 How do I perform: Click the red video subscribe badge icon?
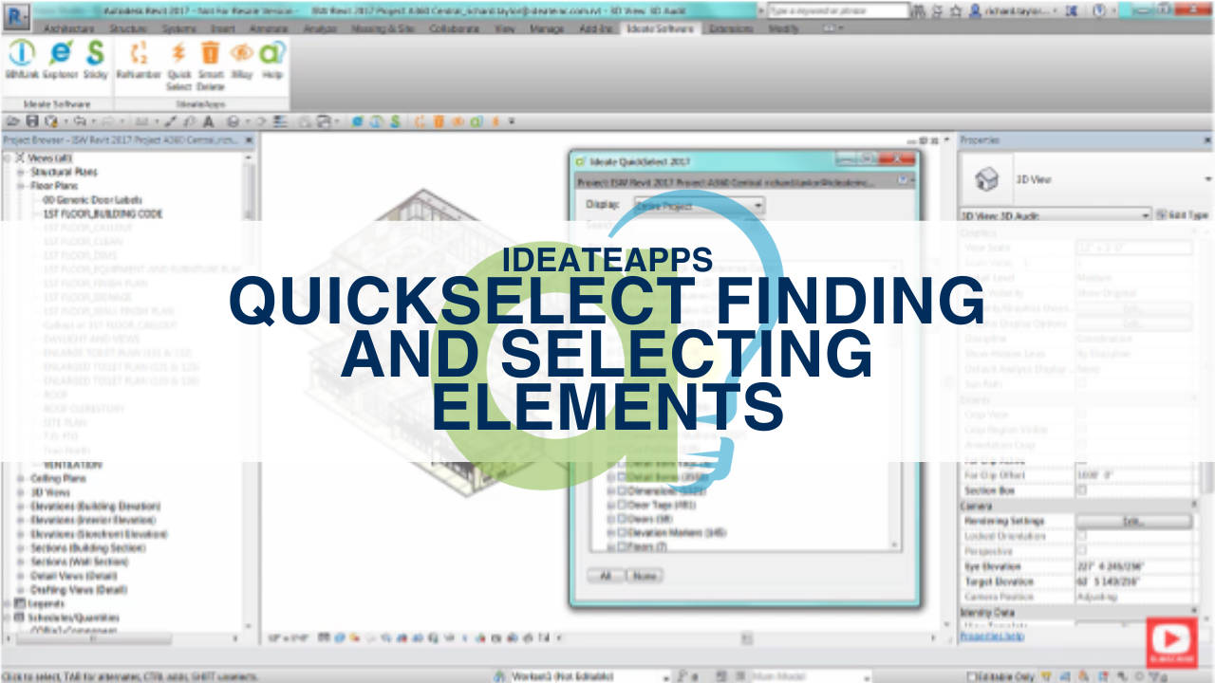pos(1171,642)
